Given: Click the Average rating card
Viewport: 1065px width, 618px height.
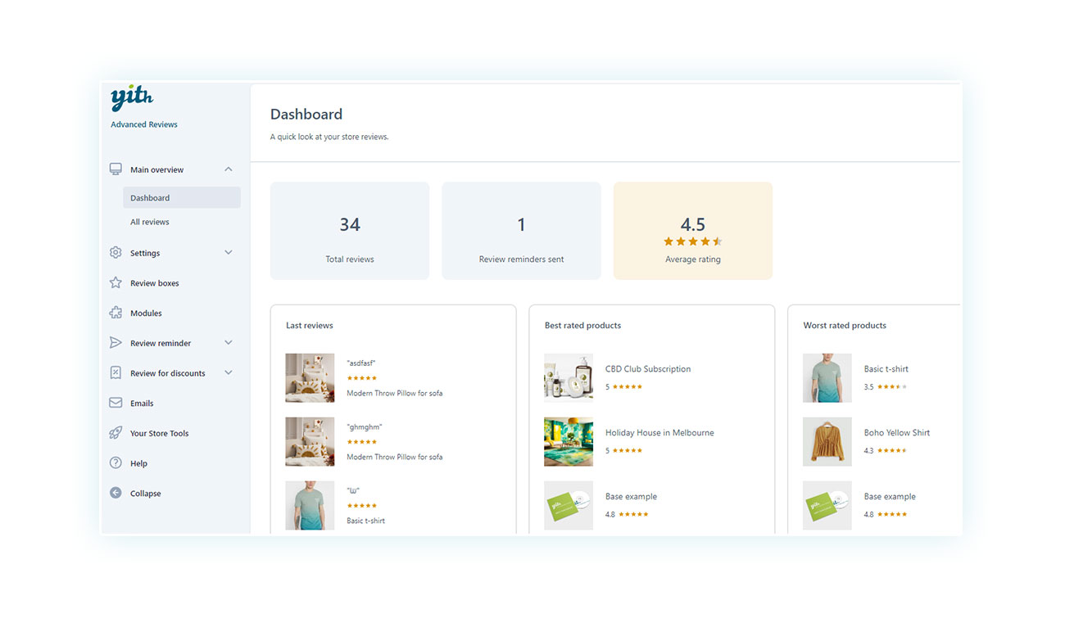Looking at the screenshot, I should click(693, 231).
